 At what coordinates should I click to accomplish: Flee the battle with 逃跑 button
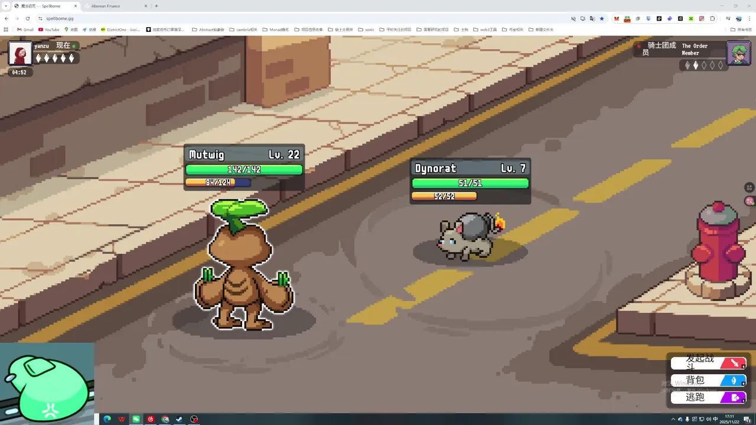[708, 397]
